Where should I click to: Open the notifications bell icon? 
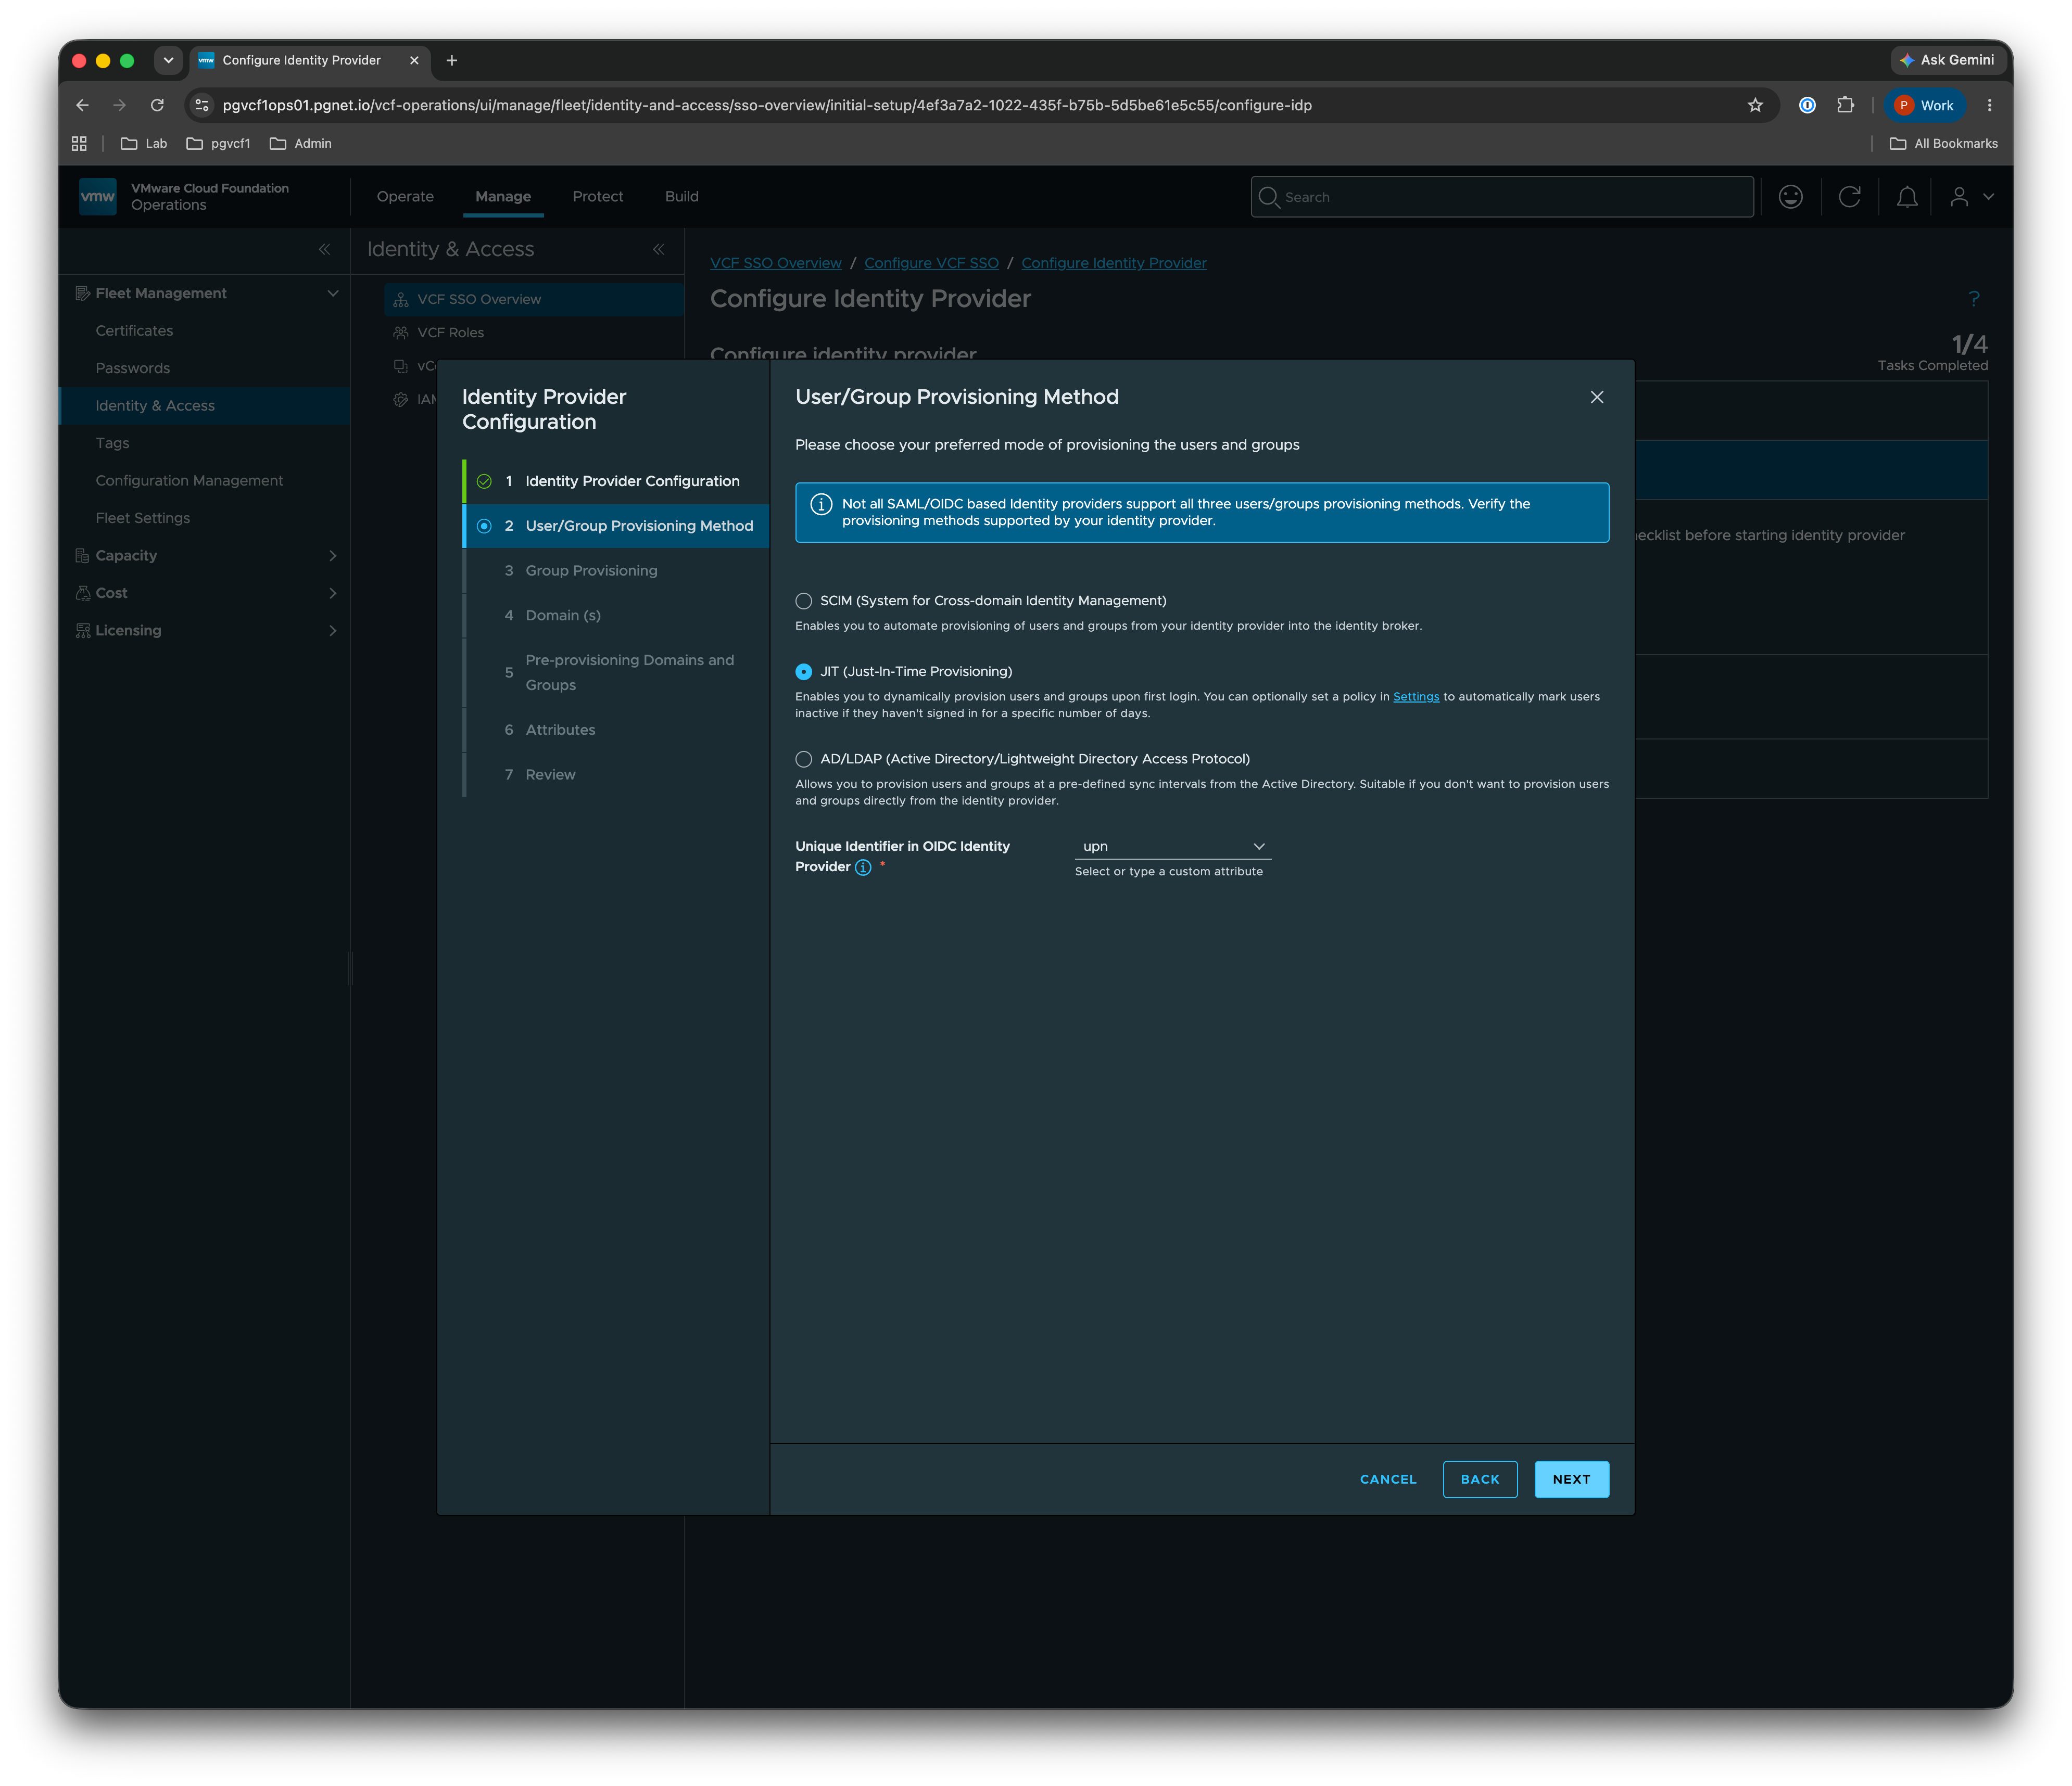(x=1907, y=197)
